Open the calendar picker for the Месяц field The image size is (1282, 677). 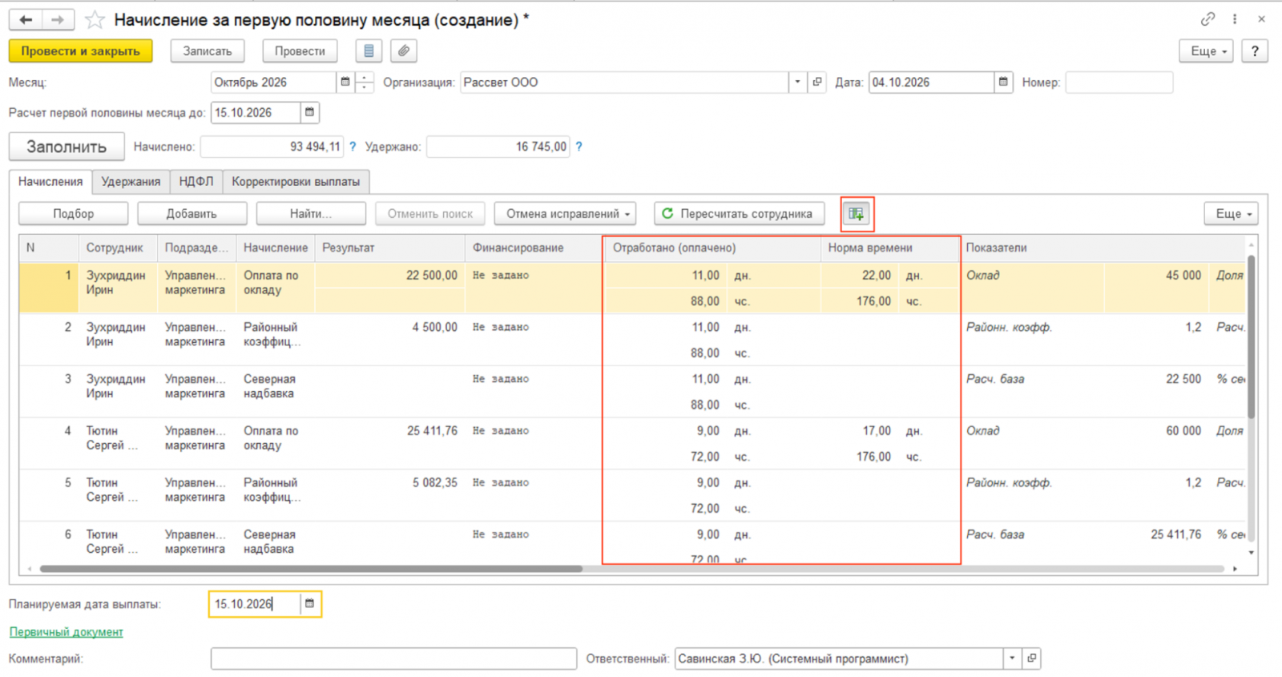tap(345, 82)
